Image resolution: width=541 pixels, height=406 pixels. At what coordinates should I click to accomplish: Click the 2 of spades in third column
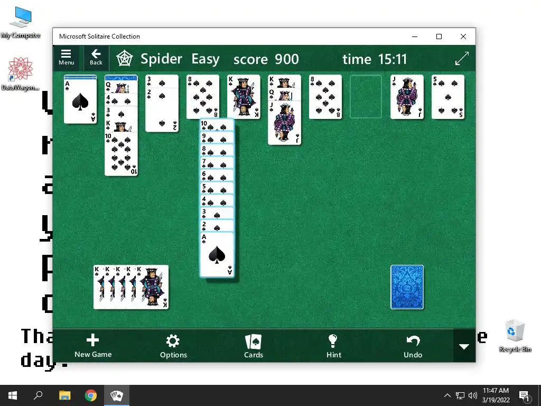(x=162, y=110)
